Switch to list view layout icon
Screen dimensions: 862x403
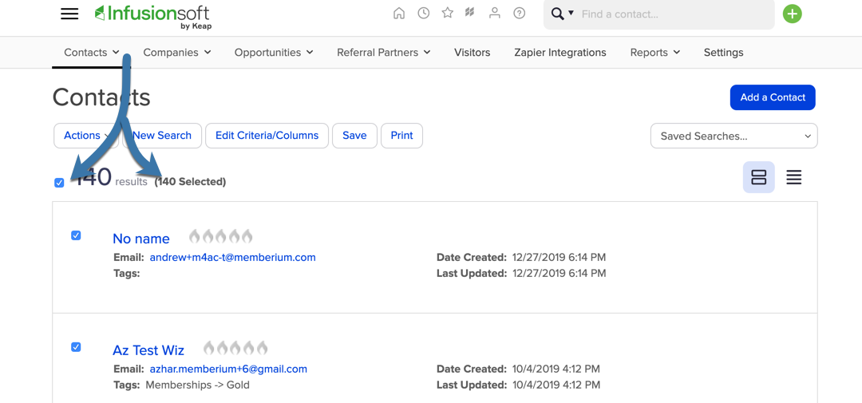coord(794,177)
